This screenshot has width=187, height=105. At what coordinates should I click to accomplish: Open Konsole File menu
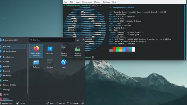66,2
